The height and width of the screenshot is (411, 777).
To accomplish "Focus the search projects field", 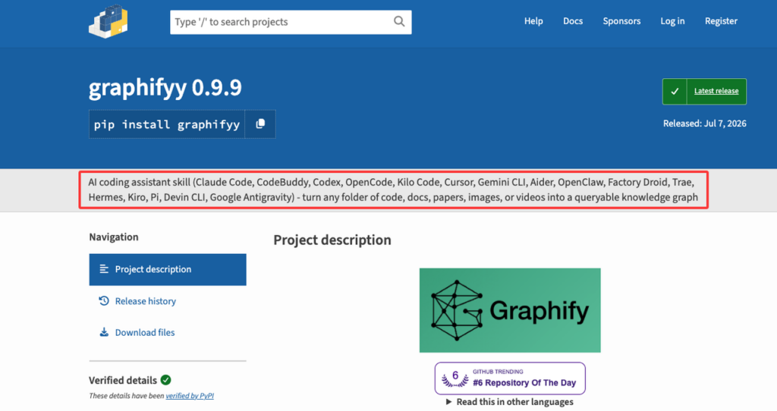I will coord(291,22).
